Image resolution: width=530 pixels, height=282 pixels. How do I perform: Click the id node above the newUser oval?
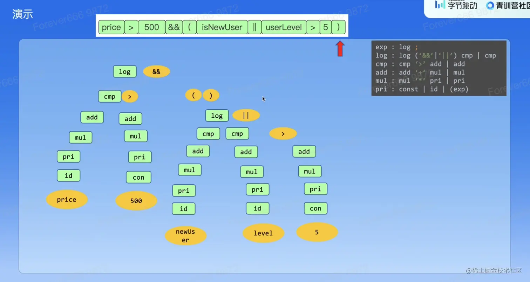pyautogui.click(x=184, y=209)
